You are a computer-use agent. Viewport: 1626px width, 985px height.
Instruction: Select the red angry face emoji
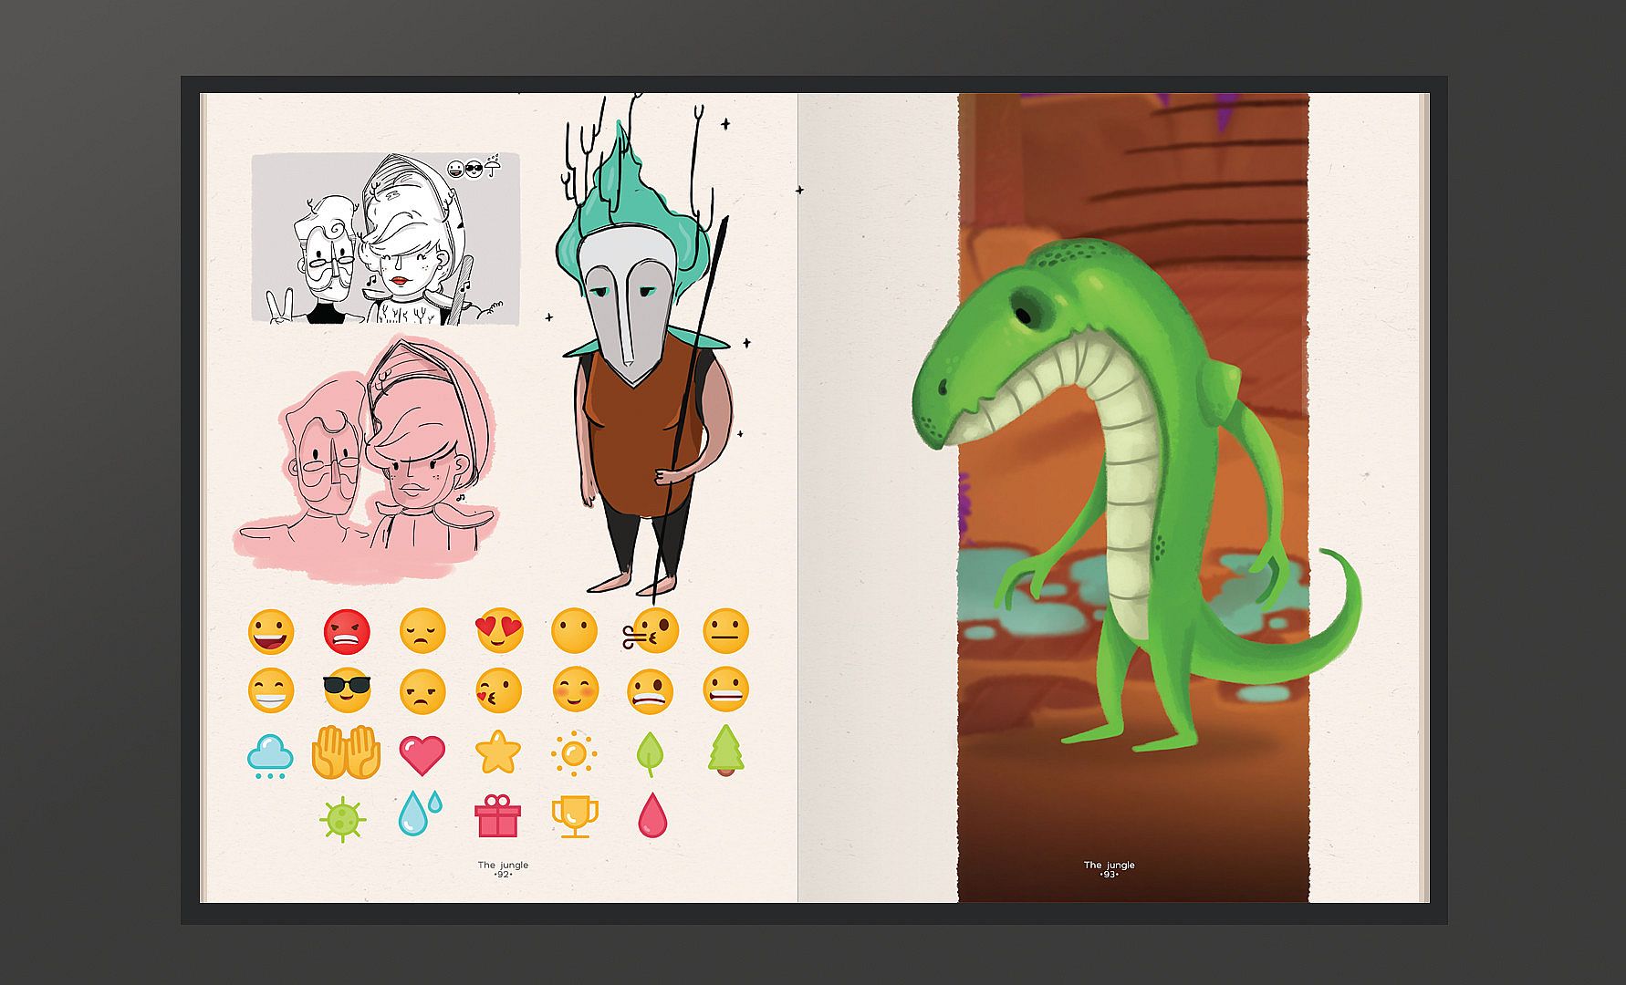(347, 632)
